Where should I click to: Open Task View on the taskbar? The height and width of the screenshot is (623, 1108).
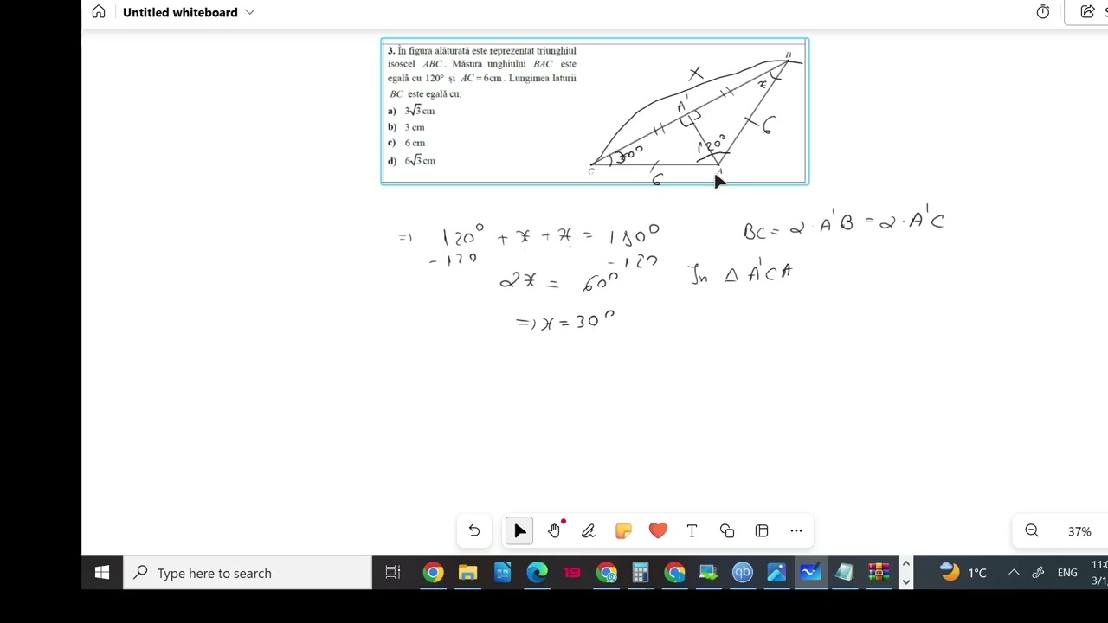point(393,573)
